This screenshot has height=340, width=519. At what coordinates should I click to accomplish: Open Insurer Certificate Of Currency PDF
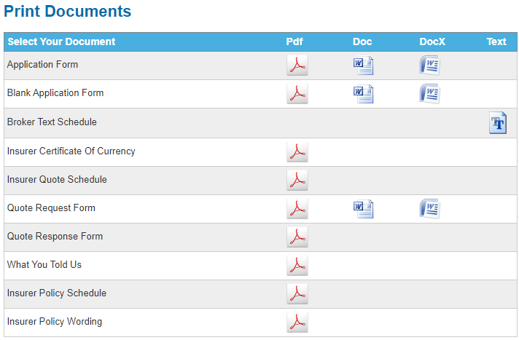(x=297, y=152)
